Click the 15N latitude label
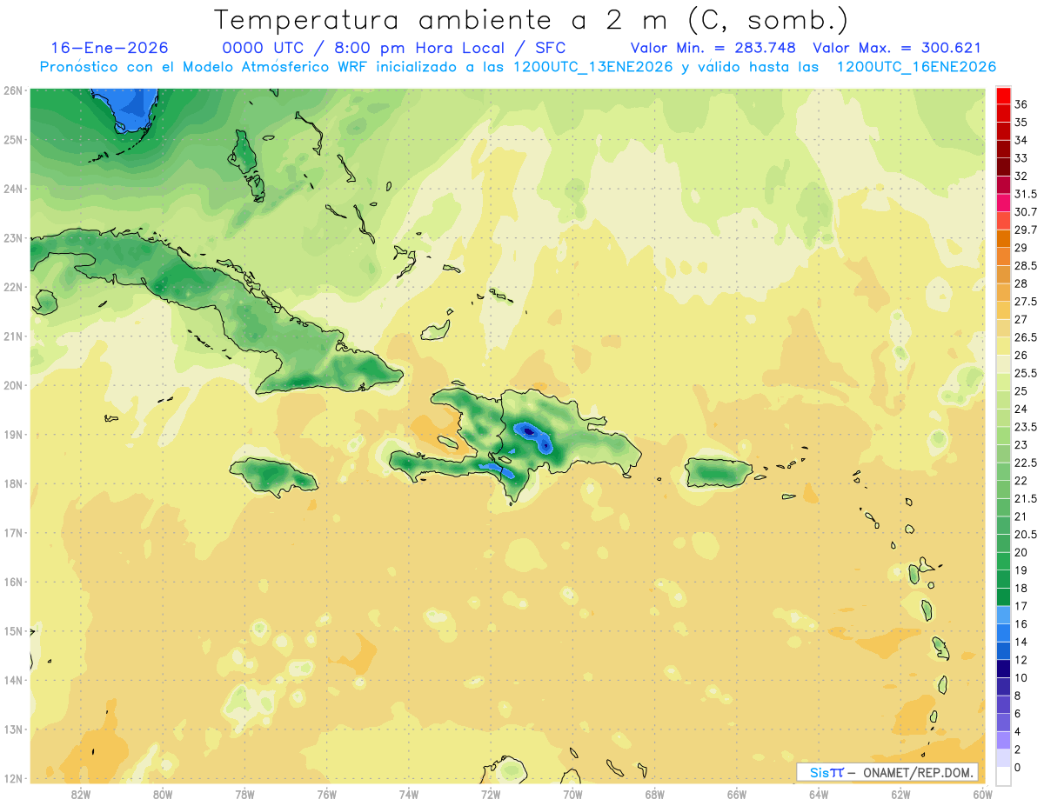The image size is (1044, 806). click(x=12, y=631)
